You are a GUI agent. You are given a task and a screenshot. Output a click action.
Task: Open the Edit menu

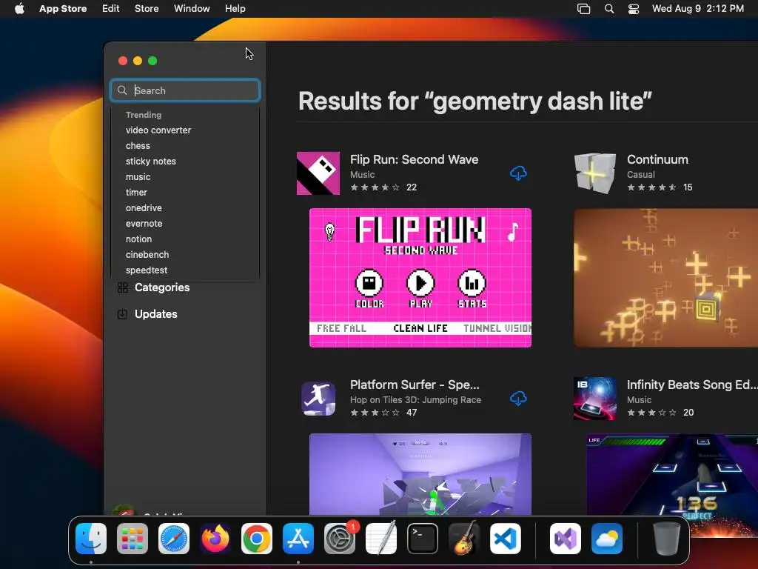111,9
